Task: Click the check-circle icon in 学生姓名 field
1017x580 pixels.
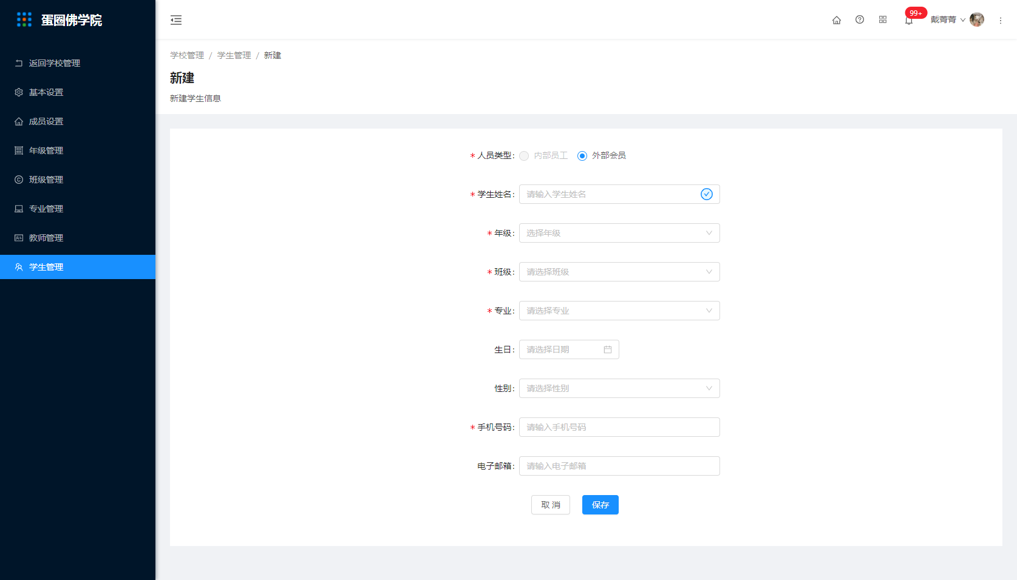Action: click(707, 194)
